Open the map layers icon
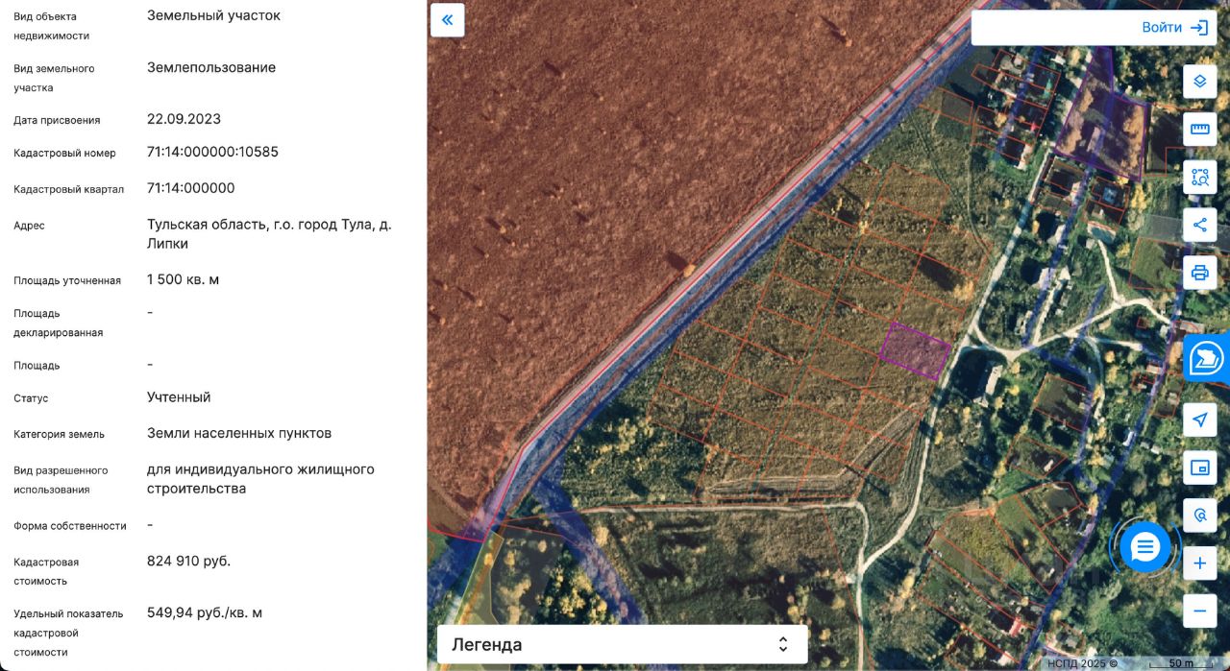The width and height of the screenshot is (1230, 671). (1199, 82)
